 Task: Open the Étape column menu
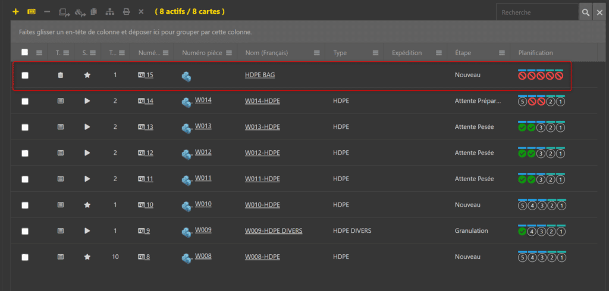point(502,53)
